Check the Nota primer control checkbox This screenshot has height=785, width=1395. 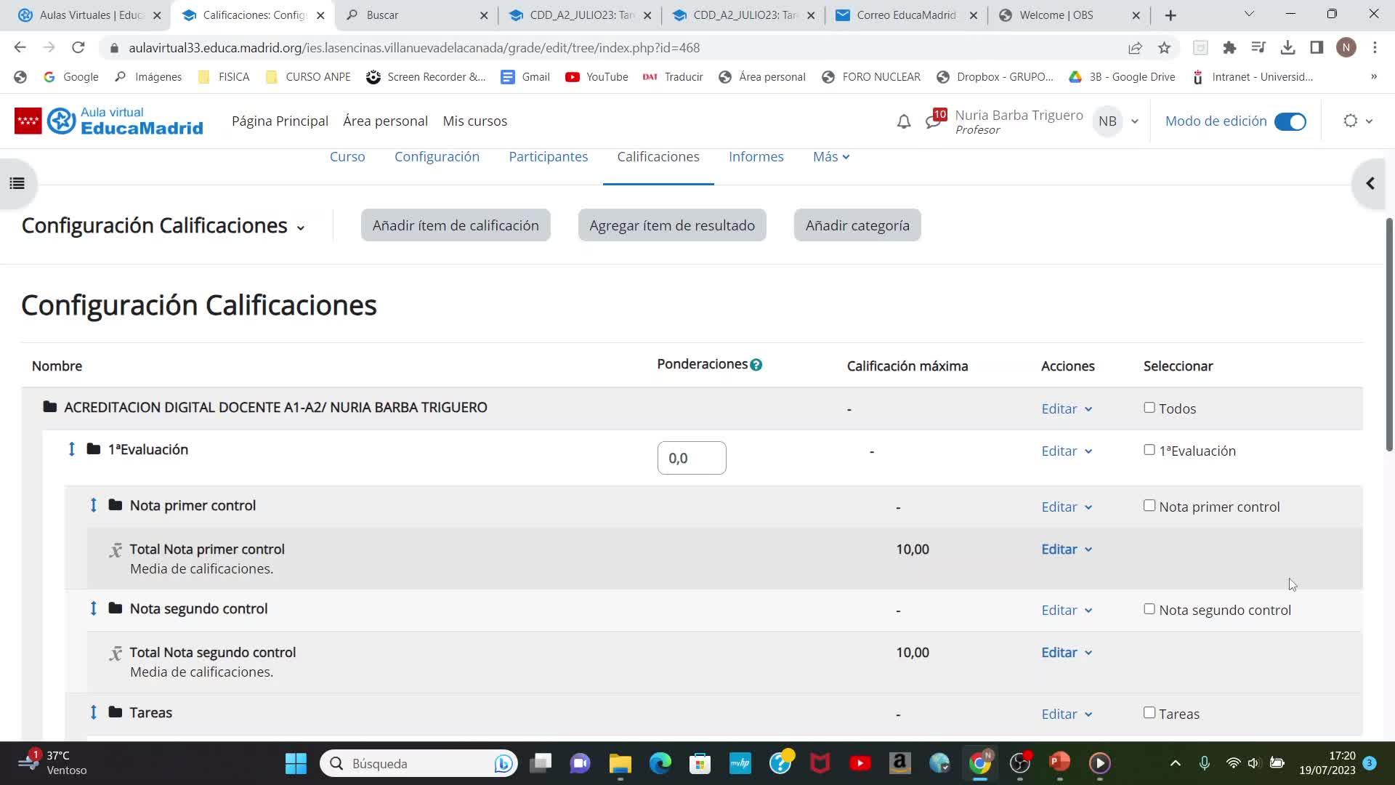coord(1149,506)
